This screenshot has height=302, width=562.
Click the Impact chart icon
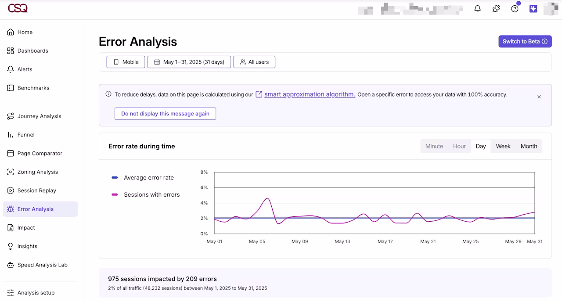point(11,228)
